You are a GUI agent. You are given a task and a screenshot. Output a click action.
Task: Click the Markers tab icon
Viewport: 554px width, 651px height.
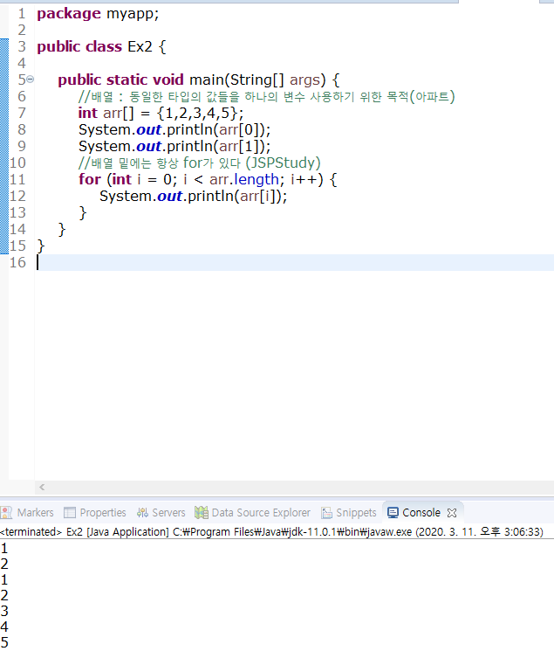[x=6, y=513]
